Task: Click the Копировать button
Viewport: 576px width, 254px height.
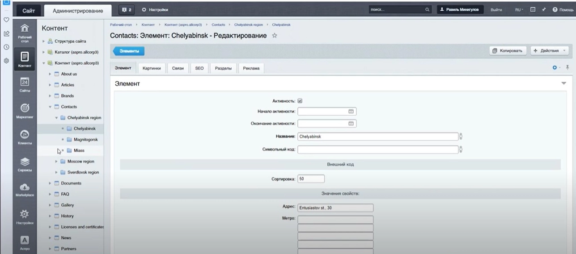Action: point(508,51)
